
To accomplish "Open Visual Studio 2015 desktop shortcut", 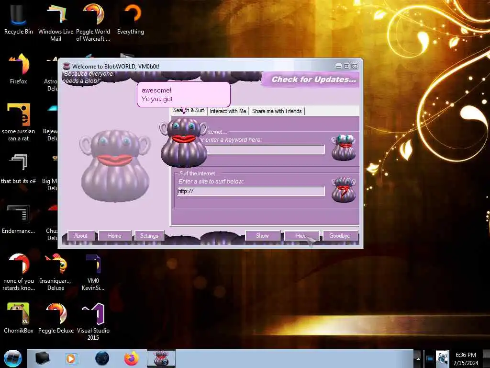I will pyautogui.click(x=93, y=322).
